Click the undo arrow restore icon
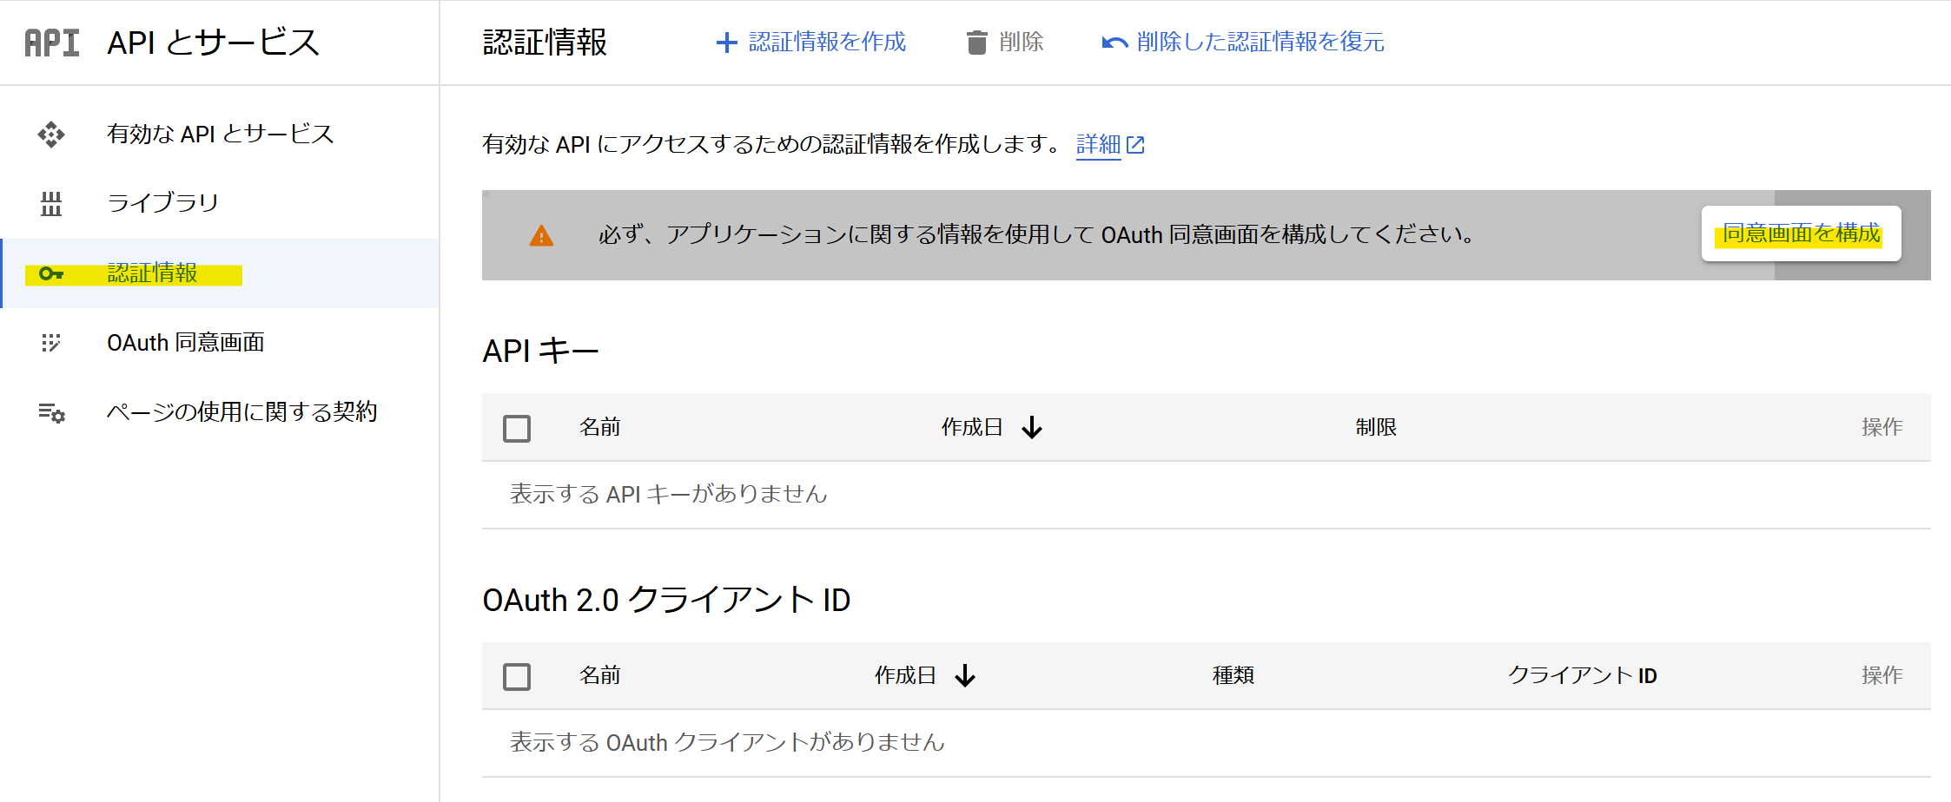Viewport: 1951px width, 802px height. tap(1114, 43)
